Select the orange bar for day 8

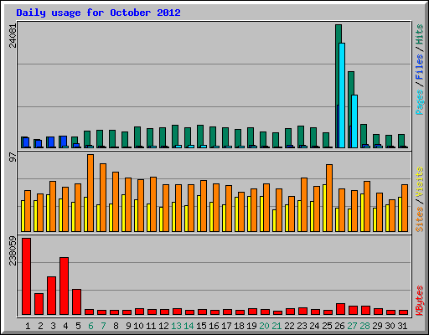coord(116,202)
